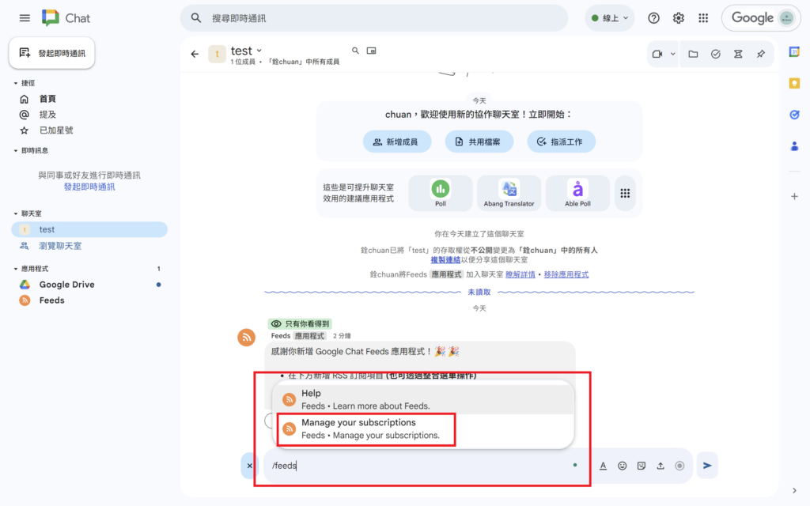This screenshot has width=810, height=506.
Task: Open the emoji picker in composer
Action: click(x=623, y=466)
